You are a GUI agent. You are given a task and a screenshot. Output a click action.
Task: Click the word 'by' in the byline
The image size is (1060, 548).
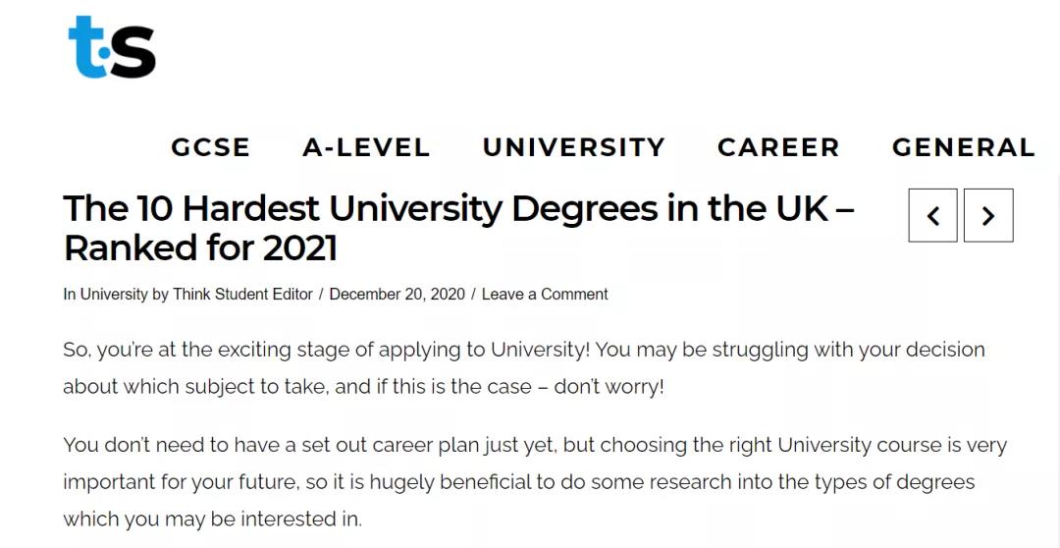click(160, 295)
